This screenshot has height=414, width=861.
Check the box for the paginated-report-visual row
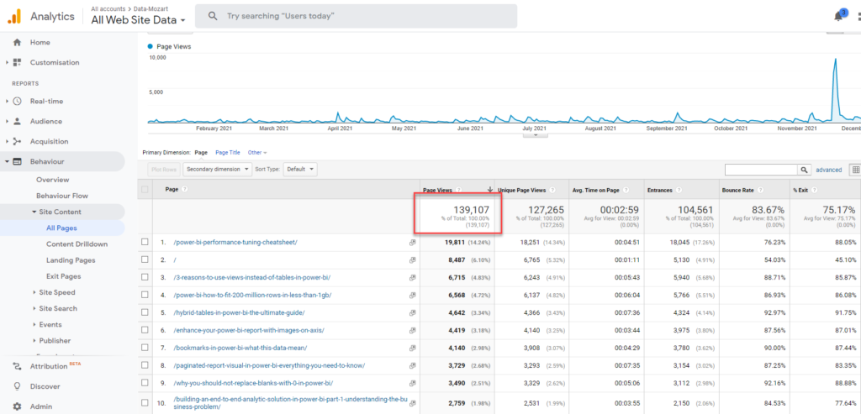coord(145,365)
